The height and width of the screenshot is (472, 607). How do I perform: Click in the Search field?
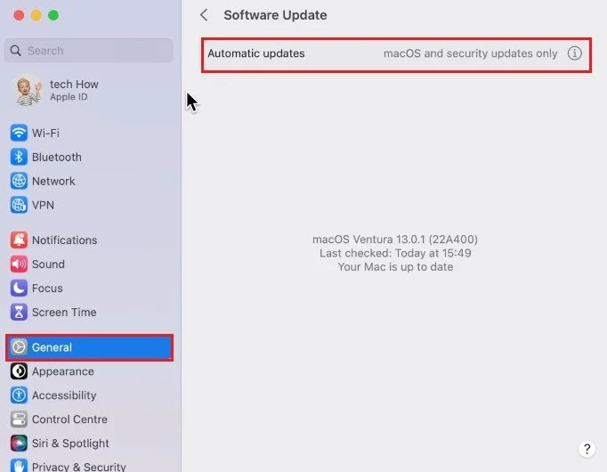[89, 51]
